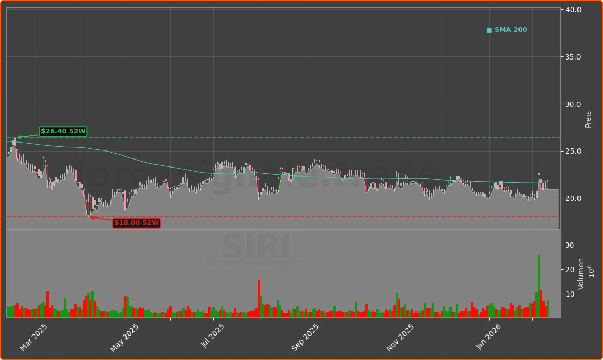Click the SMA 200 legend label
603x360 pixels.
(510, 30)
